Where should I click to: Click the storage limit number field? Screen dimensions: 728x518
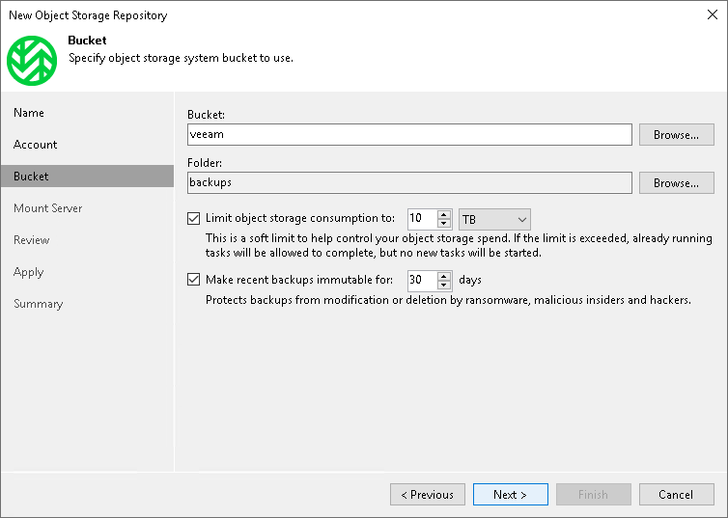click(423, 219)
